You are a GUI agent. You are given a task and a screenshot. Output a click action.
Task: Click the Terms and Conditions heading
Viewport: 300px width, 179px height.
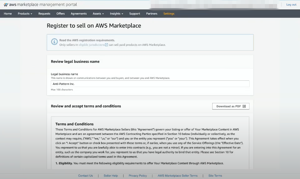coord(74,124)
